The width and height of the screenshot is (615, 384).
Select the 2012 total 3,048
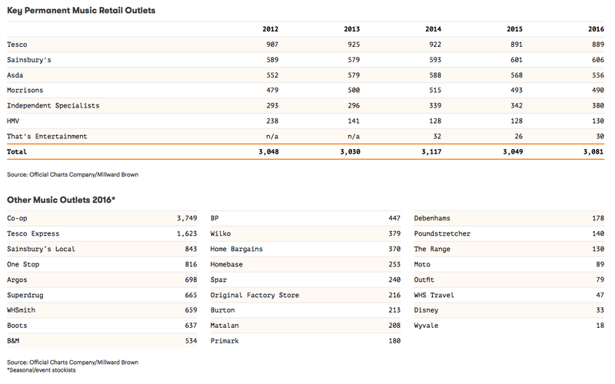[268, 151]
